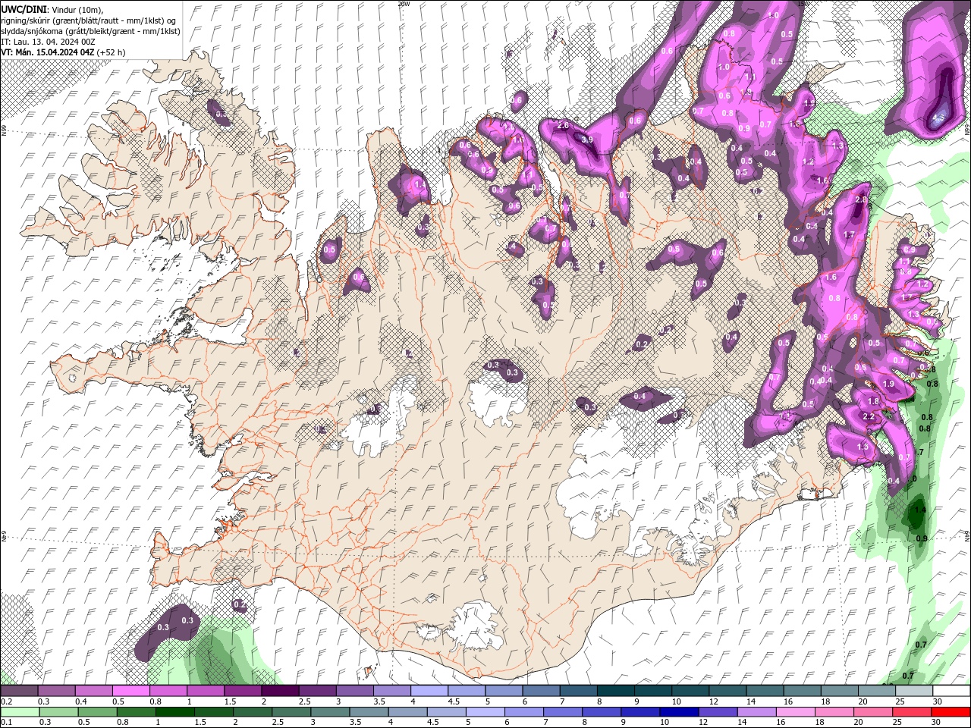Click the bright red swatch after rain 30
Screen dimensions: 971x728
(951, 712)
